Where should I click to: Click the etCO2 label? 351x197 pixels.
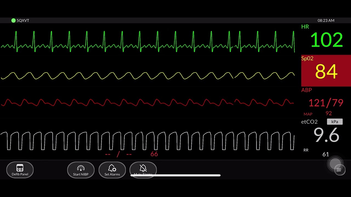tap(309, 122)
